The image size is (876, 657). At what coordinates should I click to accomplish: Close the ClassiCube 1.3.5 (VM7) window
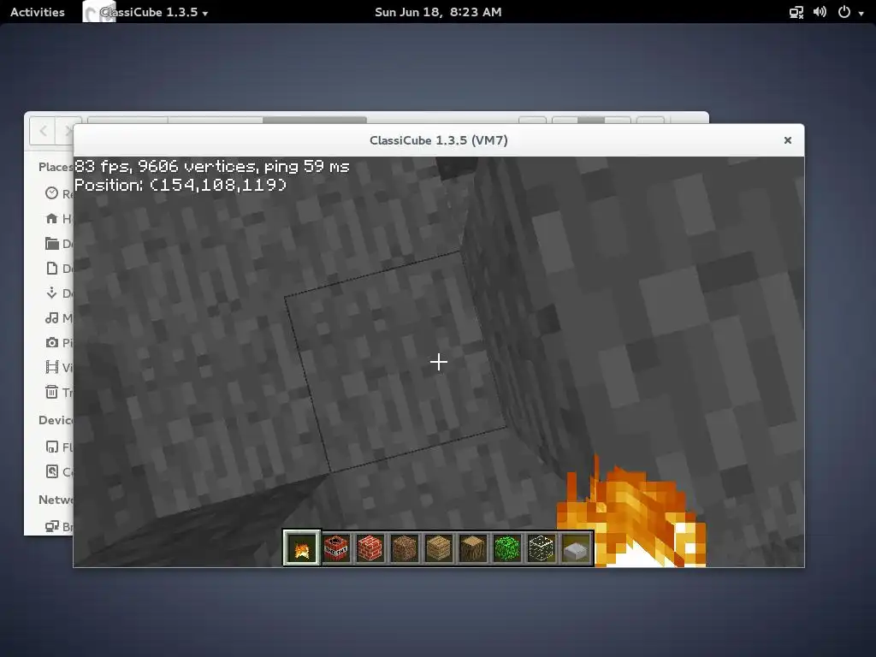(x=788, y=140)
